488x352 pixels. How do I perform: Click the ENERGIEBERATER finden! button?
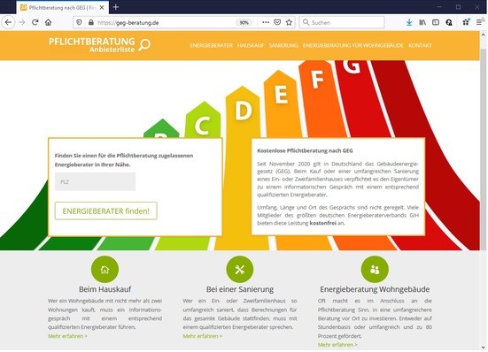click(105, 211)
